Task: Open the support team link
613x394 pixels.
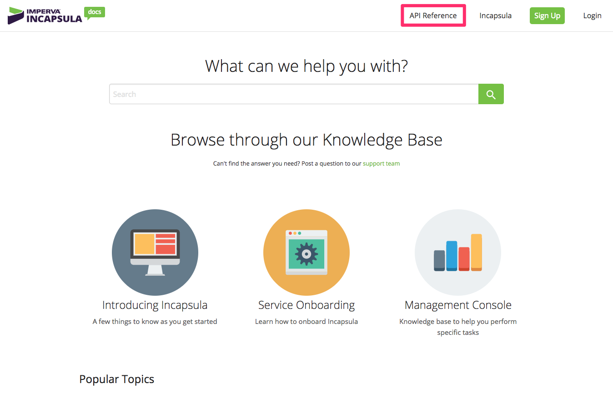Action: [x=381, y=163]
